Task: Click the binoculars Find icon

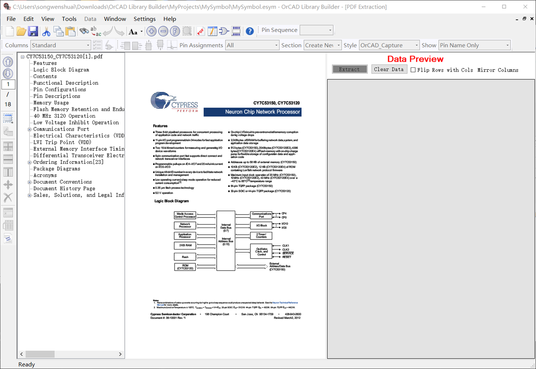Action: (84, 31)
